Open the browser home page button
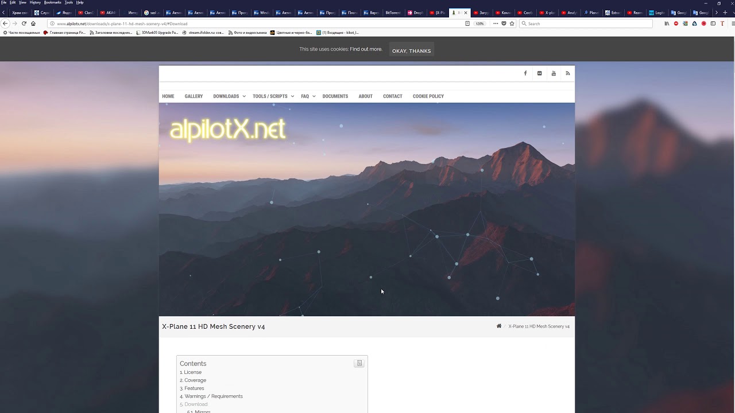 [33, 24]
